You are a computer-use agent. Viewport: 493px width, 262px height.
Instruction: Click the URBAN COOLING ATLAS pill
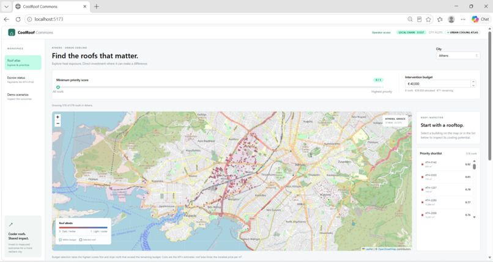pyautogui.click(x=462, y=32)
